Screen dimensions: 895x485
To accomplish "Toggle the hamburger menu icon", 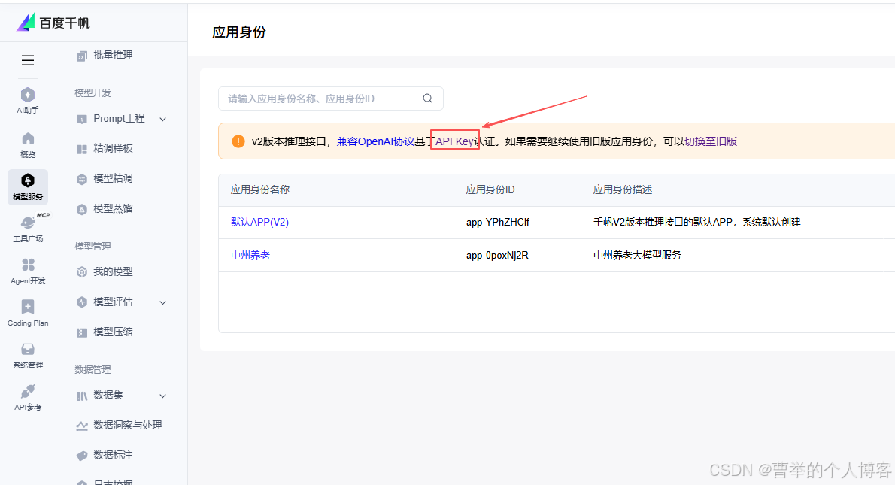I will click(x=27, y=60).
